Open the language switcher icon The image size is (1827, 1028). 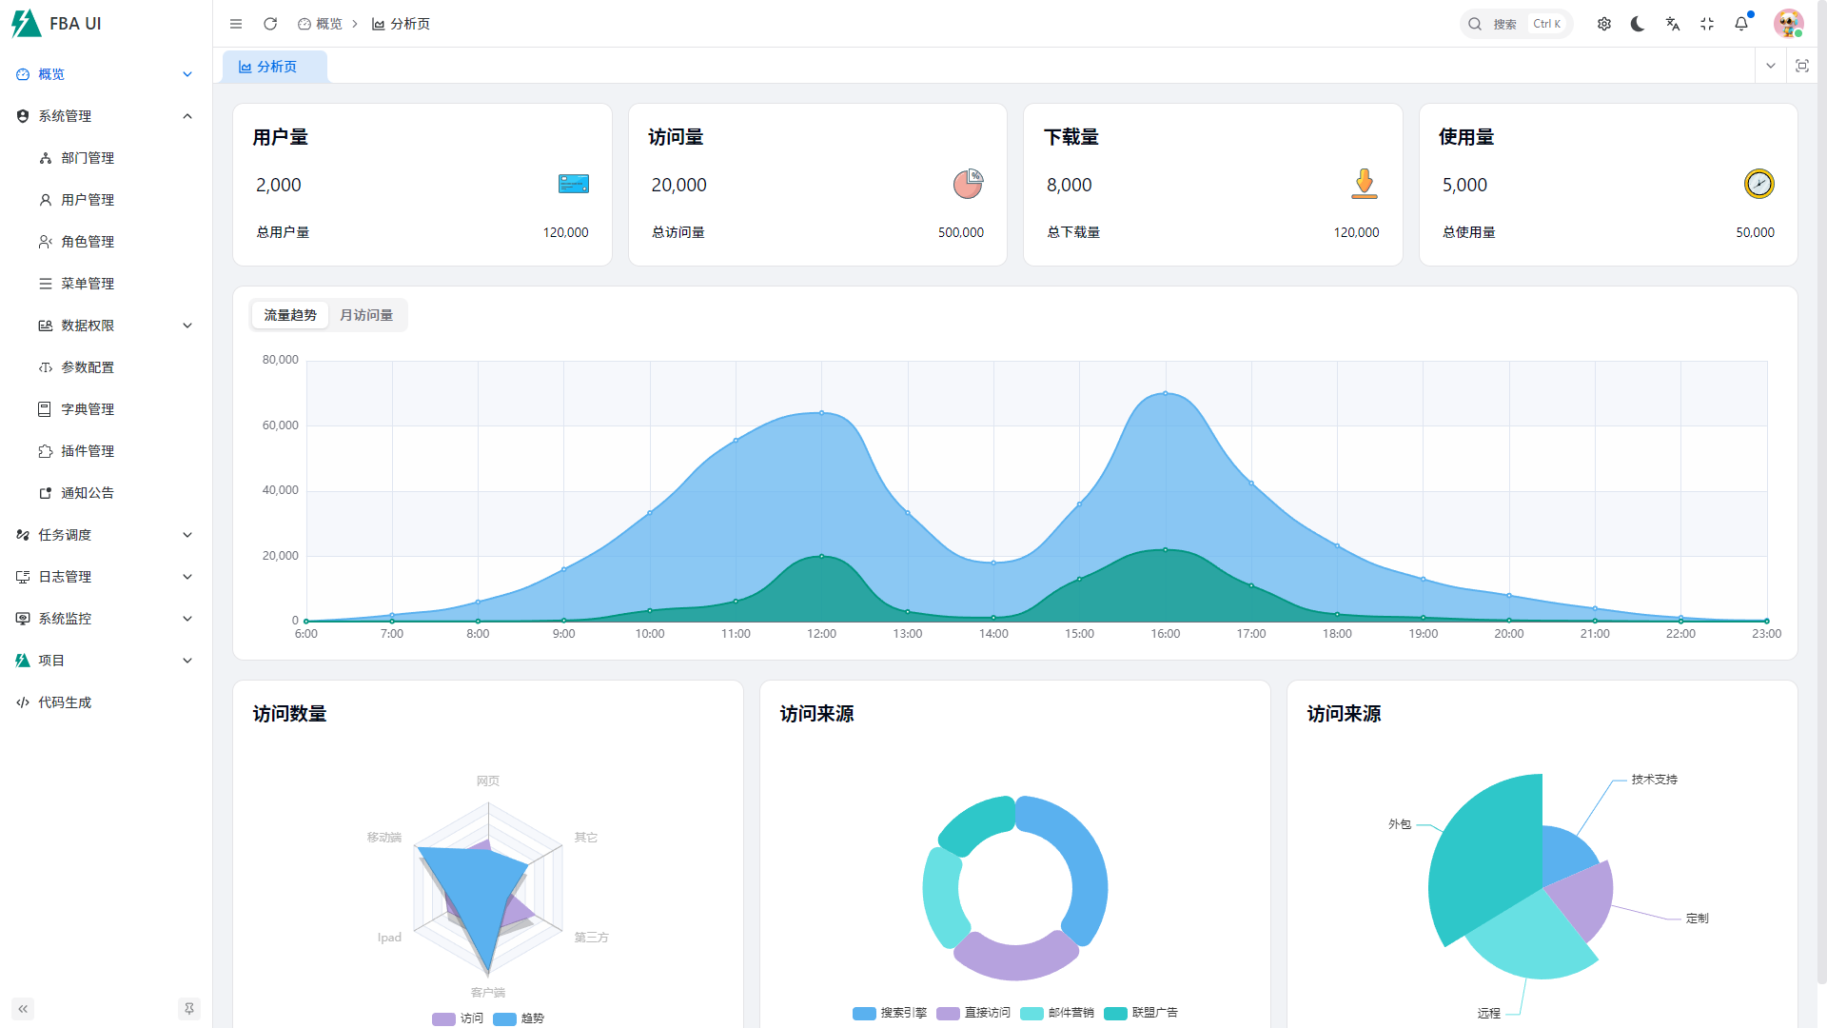(x=1672, y=24)
